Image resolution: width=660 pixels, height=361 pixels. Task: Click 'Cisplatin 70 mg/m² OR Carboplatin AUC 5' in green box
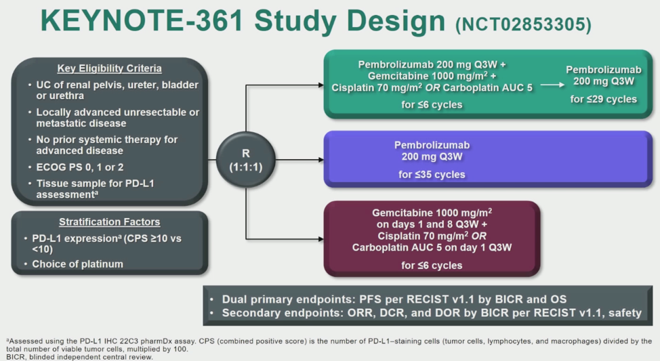point(432,87)
